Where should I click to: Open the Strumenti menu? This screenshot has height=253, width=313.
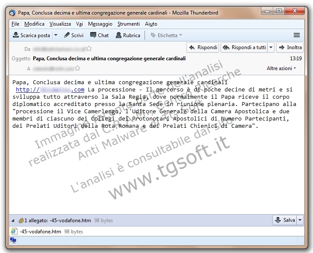click(129, 24)
